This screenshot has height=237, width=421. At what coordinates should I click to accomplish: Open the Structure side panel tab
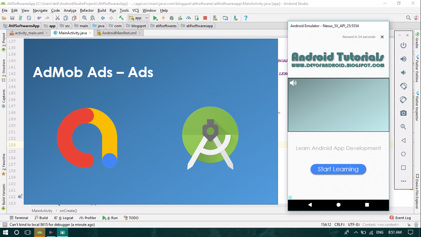click(x=4, y=70)
